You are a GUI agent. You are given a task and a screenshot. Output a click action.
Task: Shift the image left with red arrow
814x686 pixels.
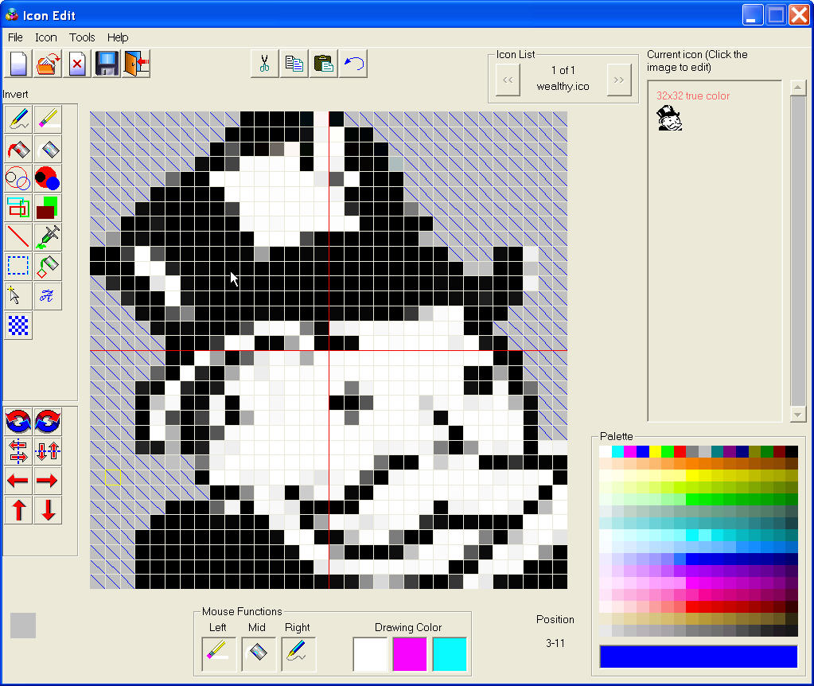tap(18, 481)
